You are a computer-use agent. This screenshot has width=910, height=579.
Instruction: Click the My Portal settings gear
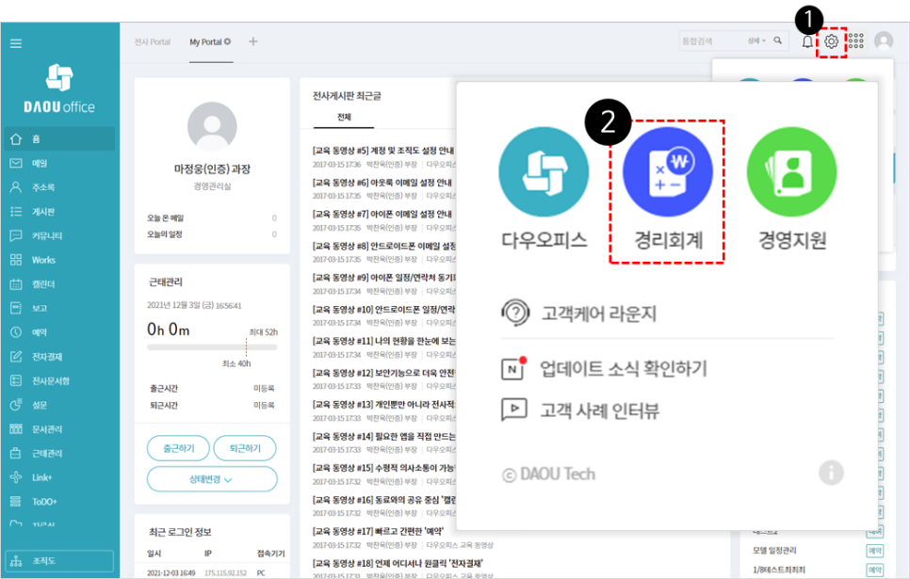[x=228, y=41]
